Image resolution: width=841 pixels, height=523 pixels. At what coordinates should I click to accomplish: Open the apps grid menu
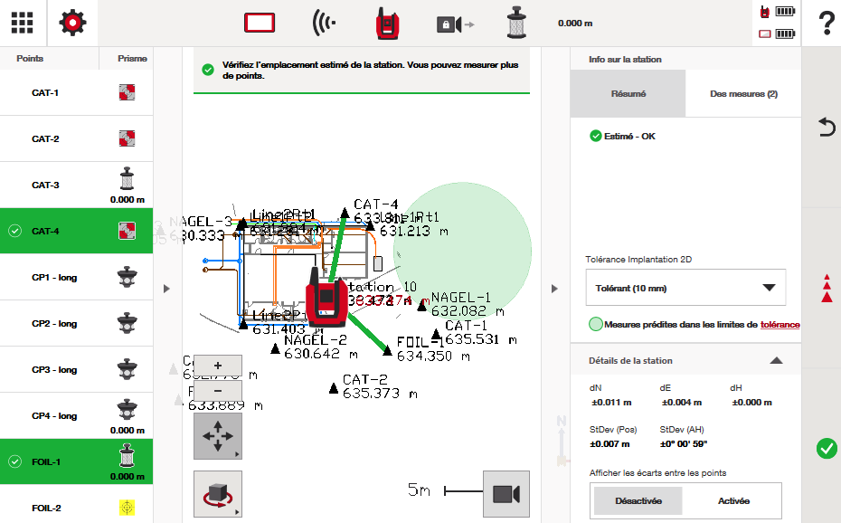[23, 23]
